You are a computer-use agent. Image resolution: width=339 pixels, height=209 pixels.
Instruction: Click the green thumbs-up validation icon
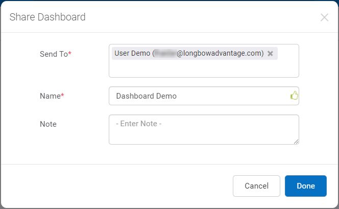[x=294, y=96]
